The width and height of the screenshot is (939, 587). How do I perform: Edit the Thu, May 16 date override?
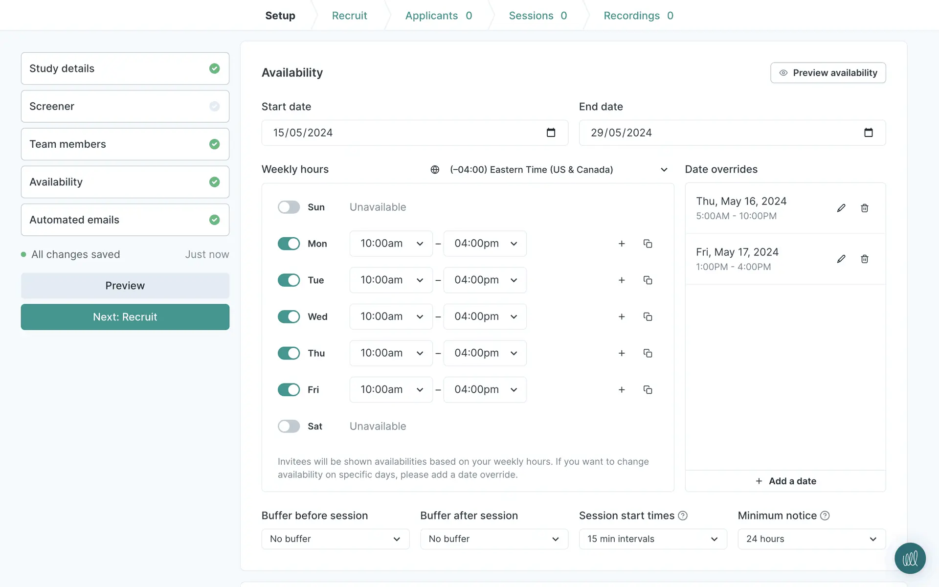coord(841,208)
